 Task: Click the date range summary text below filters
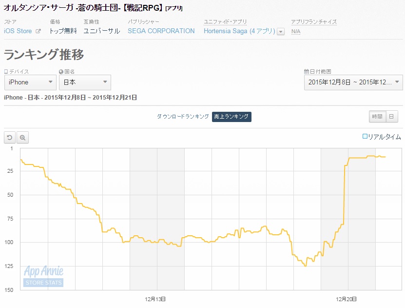tap(70, 98)
